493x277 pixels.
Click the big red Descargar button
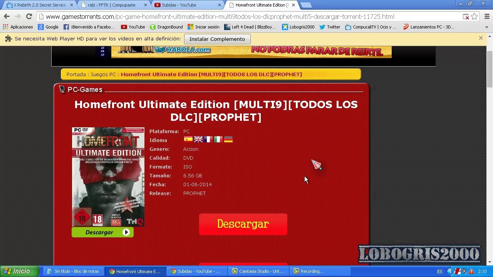[243, 224]
